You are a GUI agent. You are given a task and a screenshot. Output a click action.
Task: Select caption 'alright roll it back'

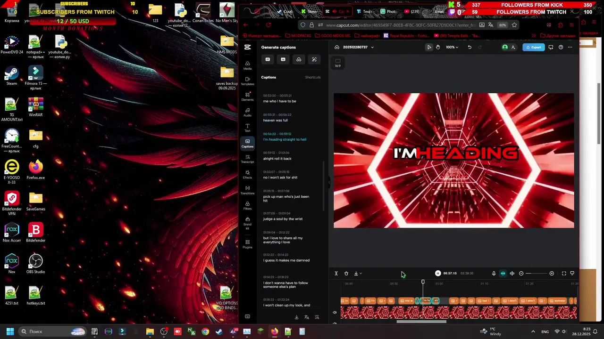coord(277,159)
